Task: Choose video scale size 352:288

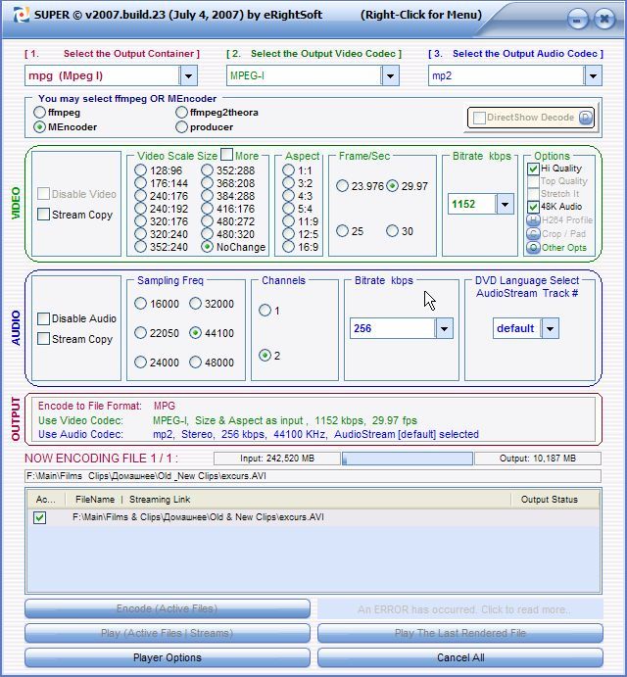Action: (x=208, y=170)
